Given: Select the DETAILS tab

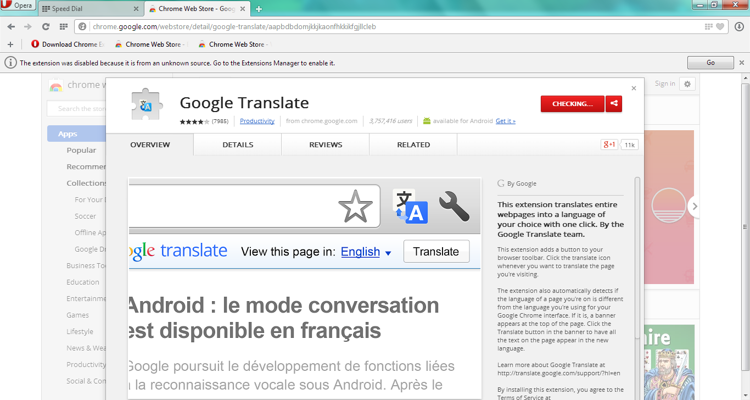Looking at the screenshot, I should [x=238, y=145].
